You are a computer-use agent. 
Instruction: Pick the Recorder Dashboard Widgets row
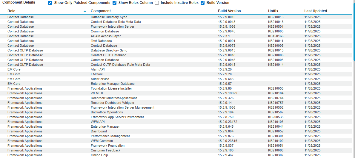tap(112, 103)
